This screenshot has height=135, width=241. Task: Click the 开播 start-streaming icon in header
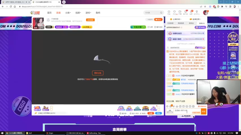point(180,12)
